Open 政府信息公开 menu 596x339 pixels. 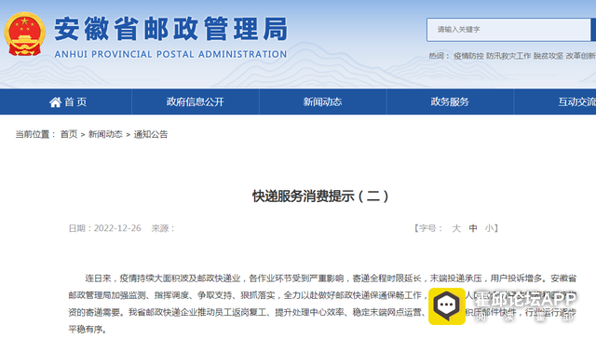click(195, 102)
